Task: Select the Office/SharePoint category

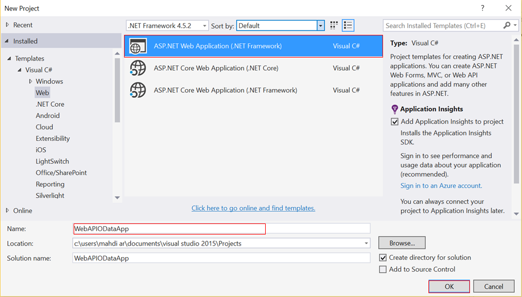Action: click(x=61, y=173)
